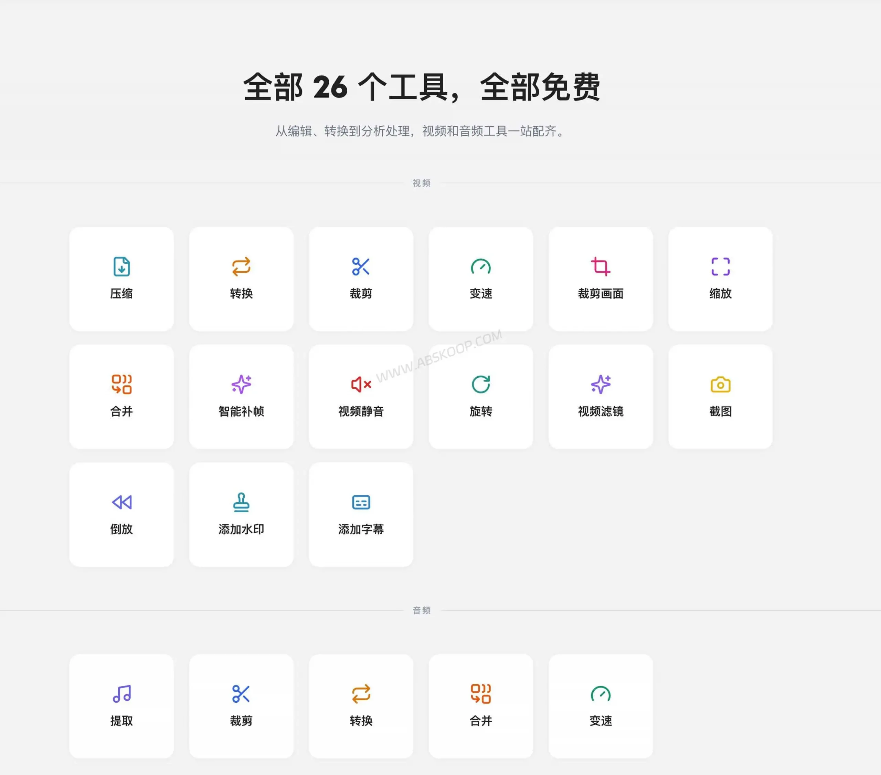Click the 添加水印 stamp icon

point(241,502)
